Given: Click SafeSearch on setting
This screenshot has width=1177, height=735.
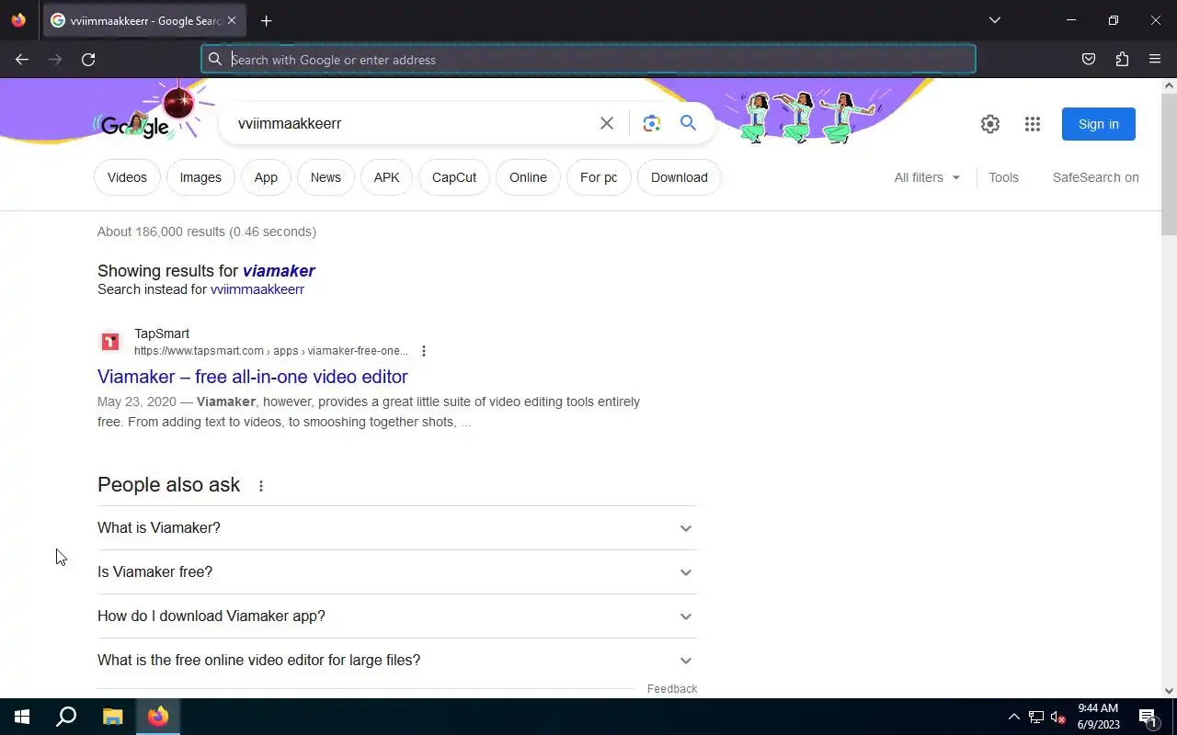Looking at the screenshot, I should [x=1096, y=177].
